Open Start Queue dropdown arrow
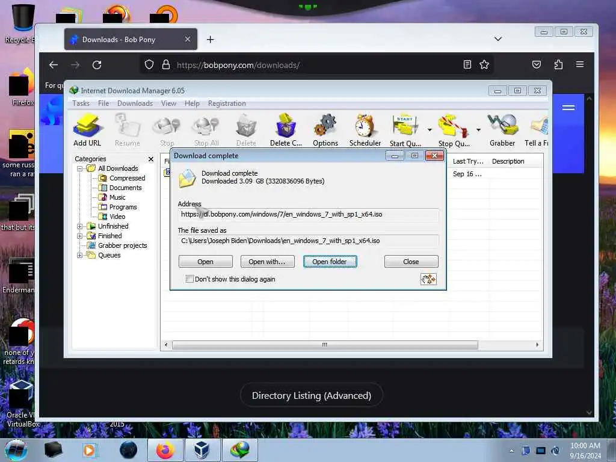The image size is (616, 462). (430, 130)
